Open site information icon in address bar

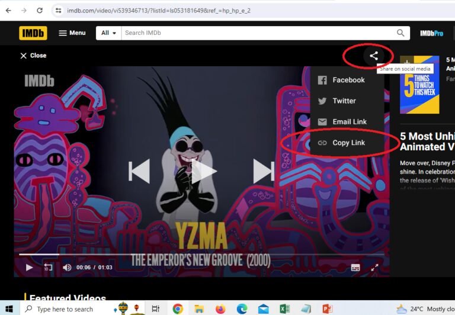click(x=58, y=11)
